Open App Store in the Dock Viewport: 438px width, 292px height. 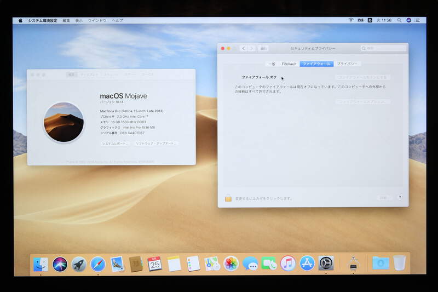pyautogui.click(x=307, y=264)
